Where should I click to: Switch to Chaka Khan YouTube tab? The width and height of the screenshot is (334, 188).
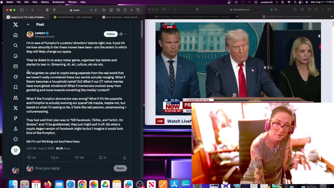tap(192, 16)
